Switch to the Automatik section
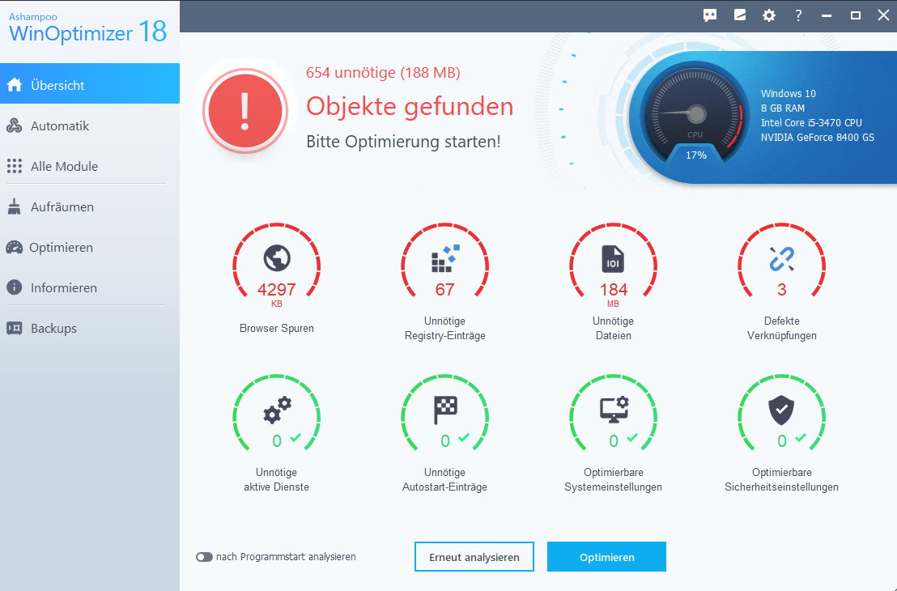 [60, 126]
